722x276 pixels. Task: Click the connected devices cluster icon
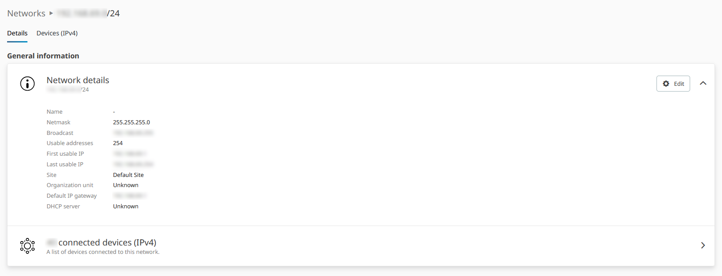point(27,246)
